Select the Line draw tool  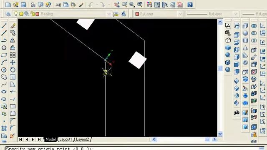point(4,26)
